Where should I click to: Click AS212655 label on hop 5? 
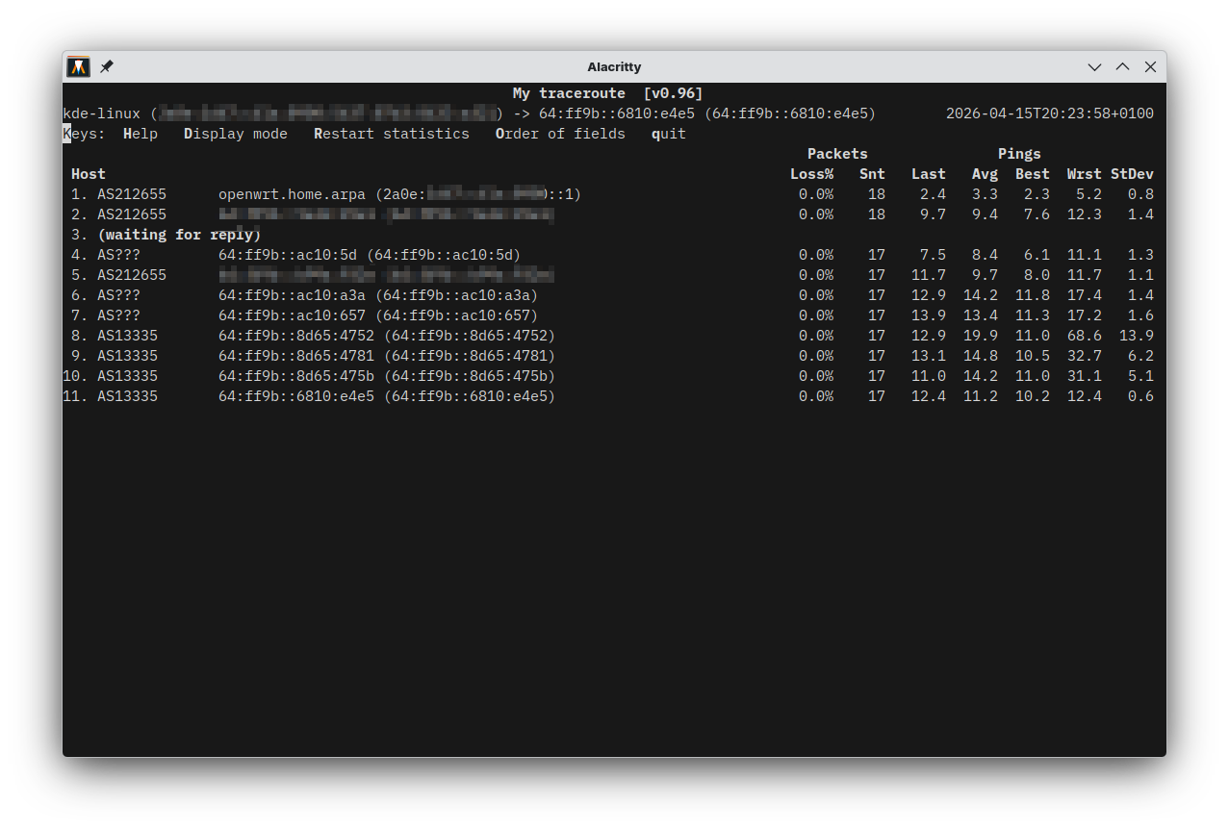(x=132, y=275)
